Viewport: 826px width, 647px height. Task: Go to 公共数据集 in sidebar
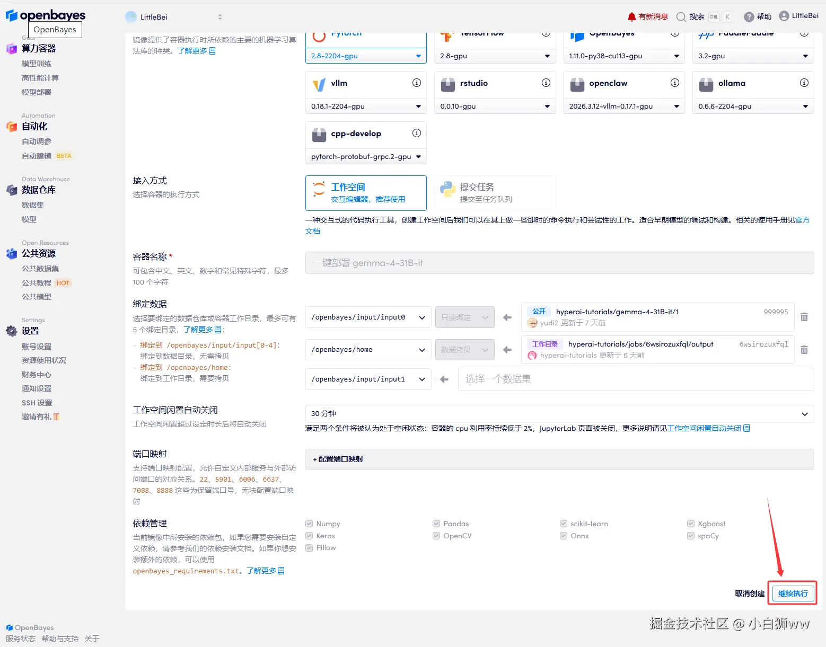tap(40, 269)
